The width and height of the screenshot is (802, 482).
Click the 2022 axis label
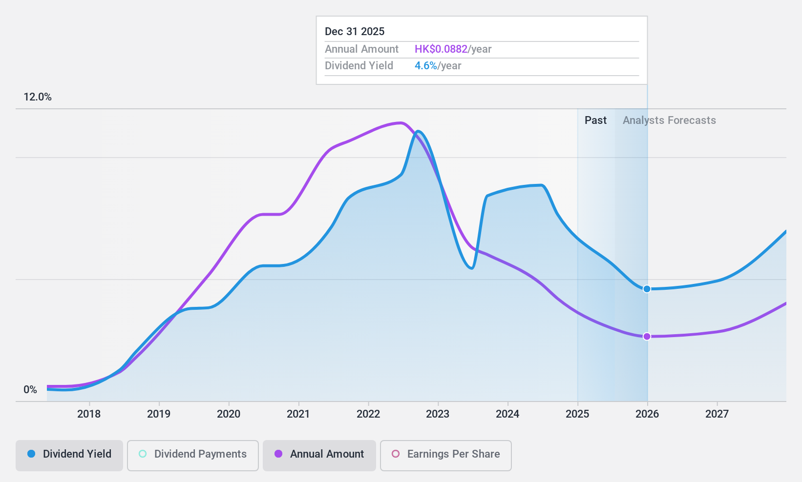tap(368, 414)
